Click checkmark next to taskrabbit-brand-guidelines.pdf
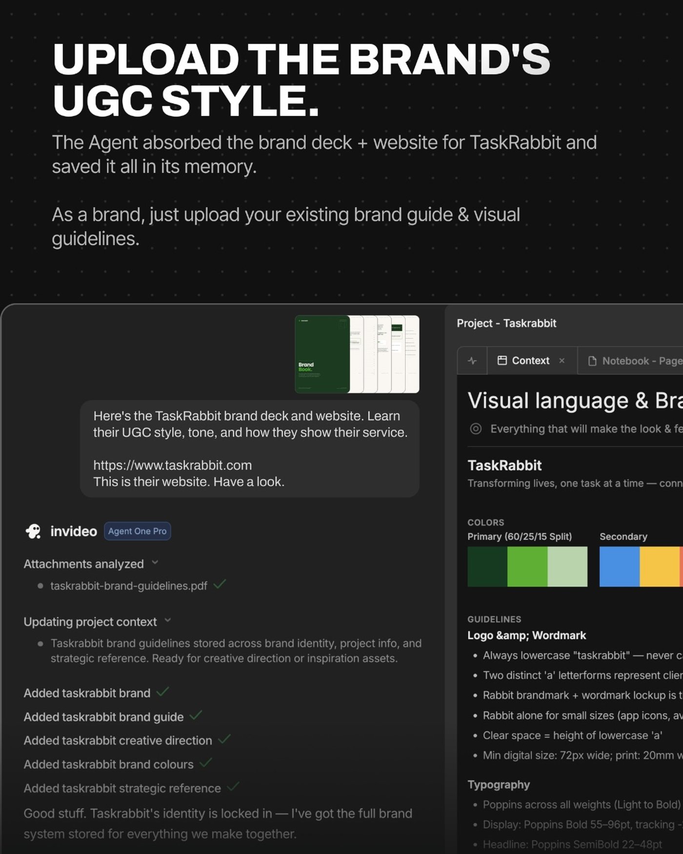This screenshot has height=854, width=683. coord(220,584)
